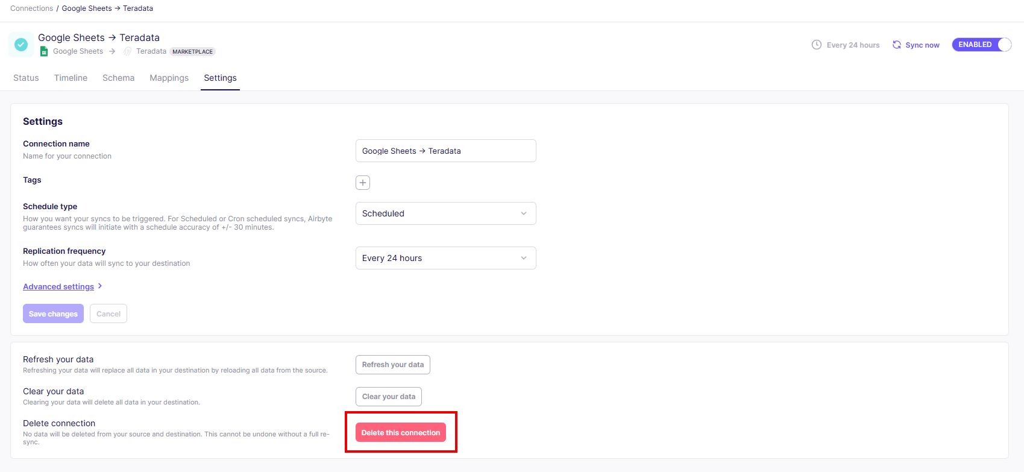
Task: Open the Mappings tab
Action: coord(169,78)
